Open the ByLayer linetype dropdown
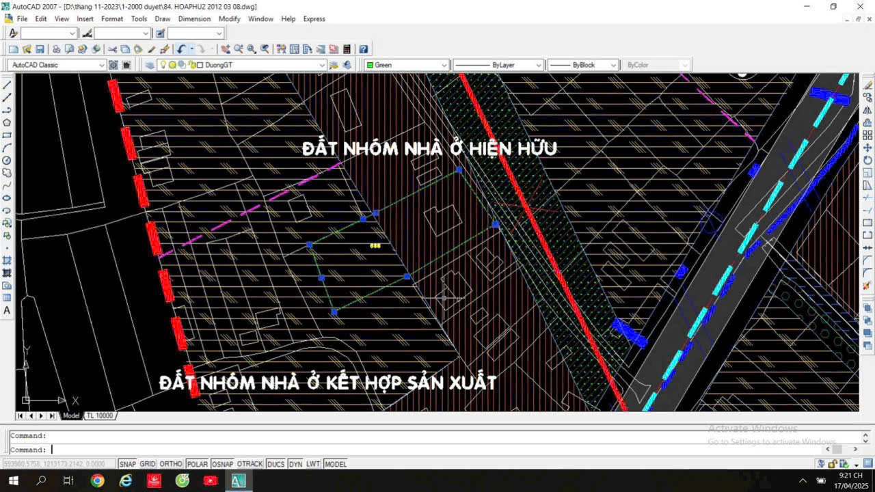This screenshot has height=492, width=875. click(x=540, y=64)
